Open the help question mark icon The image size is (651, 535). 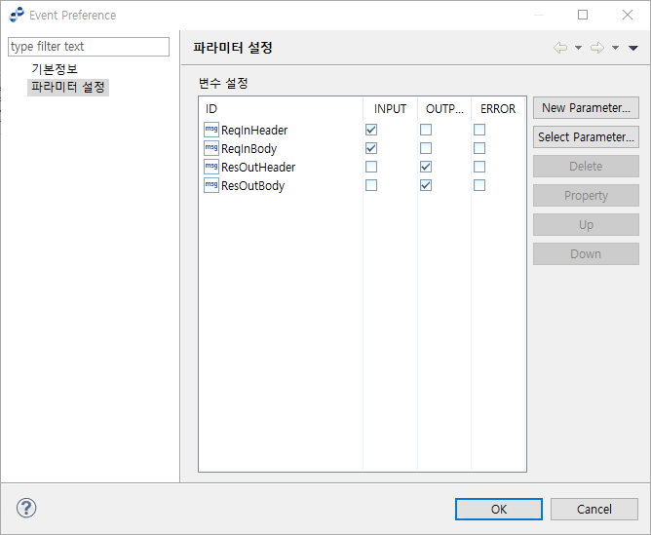26,508
